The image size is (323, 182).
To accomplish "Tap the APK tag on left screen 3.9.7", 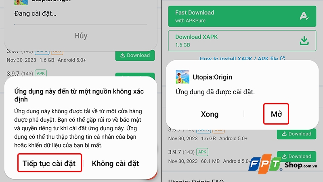I will pyautogui.click(x=41, y=74).
